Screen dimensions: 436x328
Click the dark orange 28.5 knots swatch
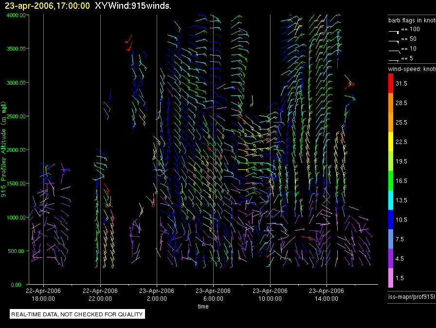click(x=391, y=103)
